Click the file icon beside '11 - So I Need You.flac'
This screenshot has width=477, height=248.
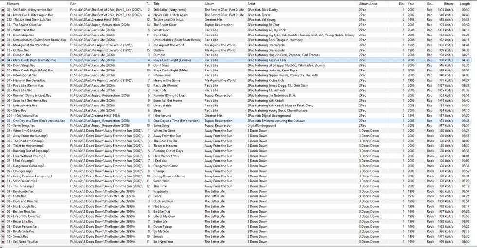coord(3,242)
